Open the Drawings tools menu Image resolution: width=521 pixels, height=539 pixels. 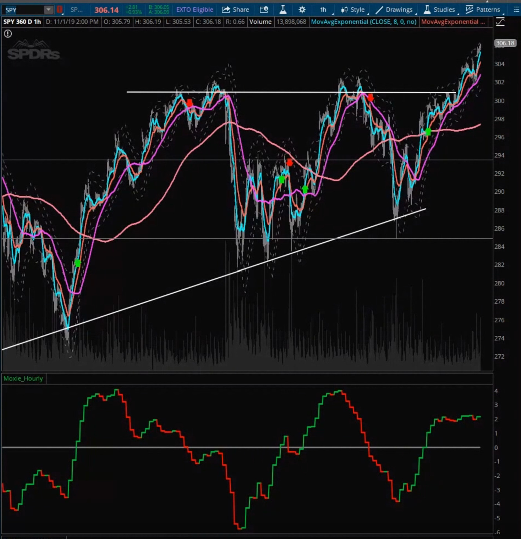394,10
